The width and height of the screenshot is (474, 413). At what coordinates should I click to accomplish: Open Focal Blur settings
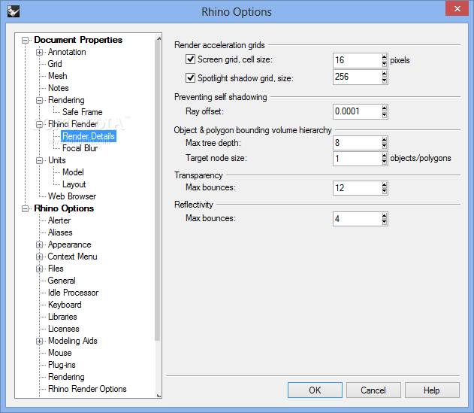[x=80, y=148]
